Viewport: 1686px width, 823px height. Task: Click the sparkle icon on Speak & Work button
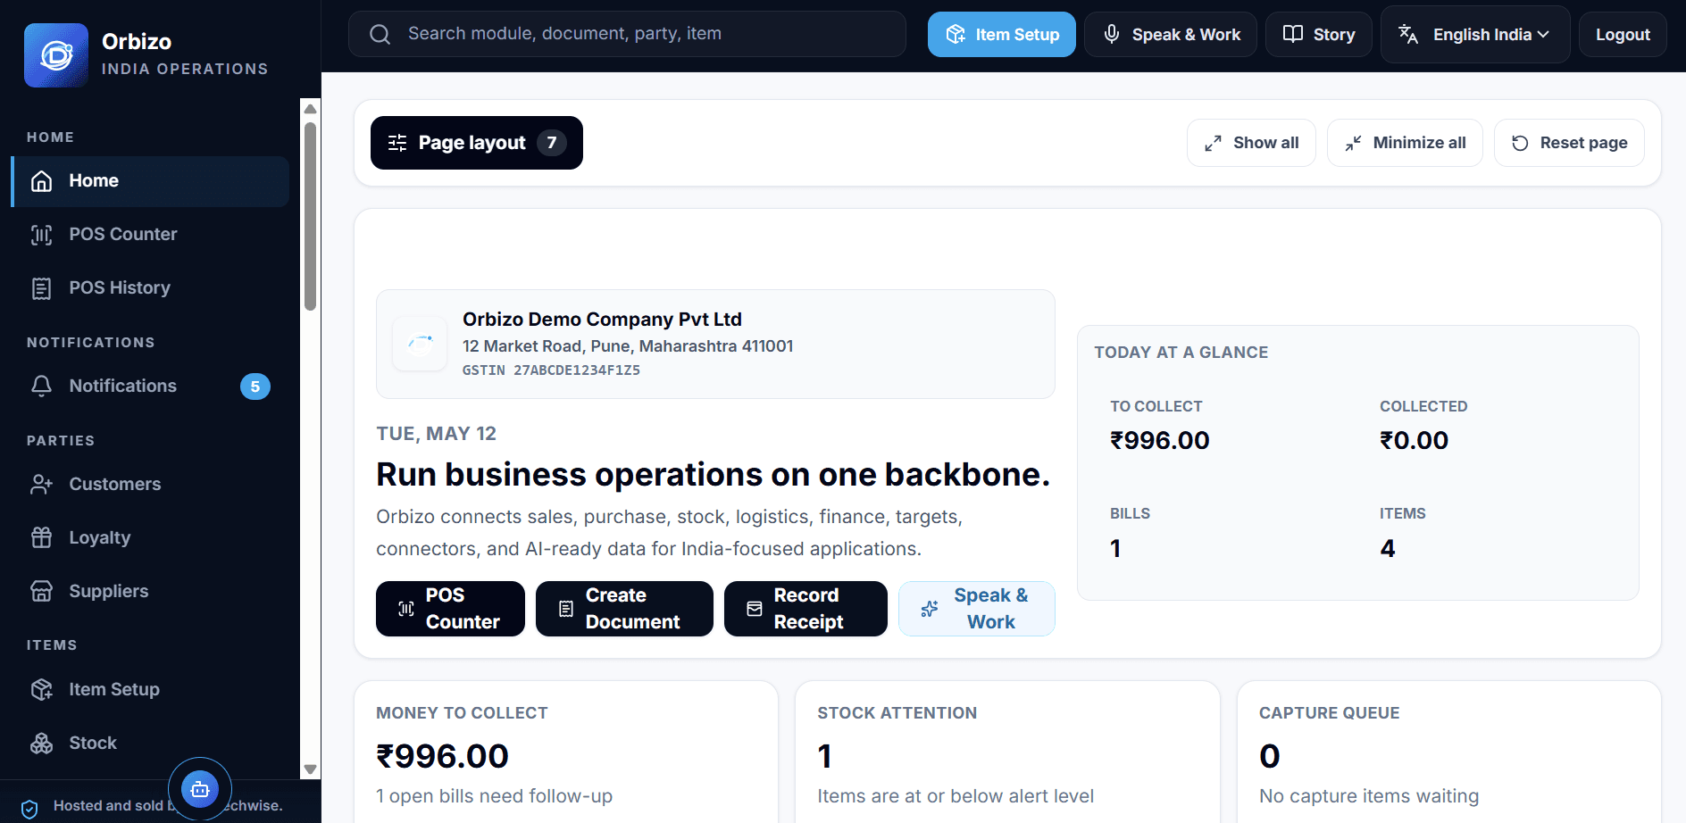tap(930, 609)
